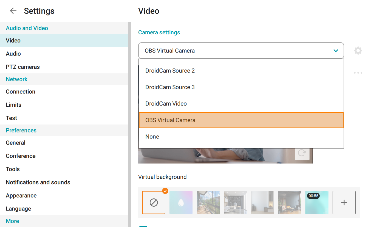
Task: Open the Audio settings section
Action: (x=13, y=54)
